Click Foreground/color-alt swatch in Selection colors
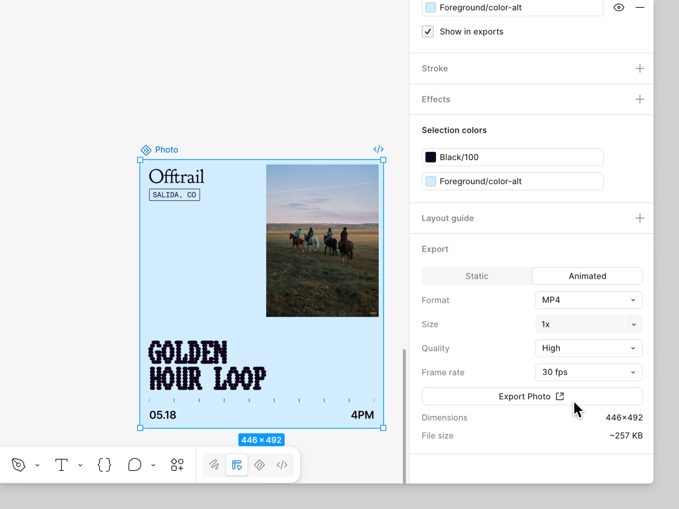The height and width of the screenshot is (509, 679). tap(430, 181)
